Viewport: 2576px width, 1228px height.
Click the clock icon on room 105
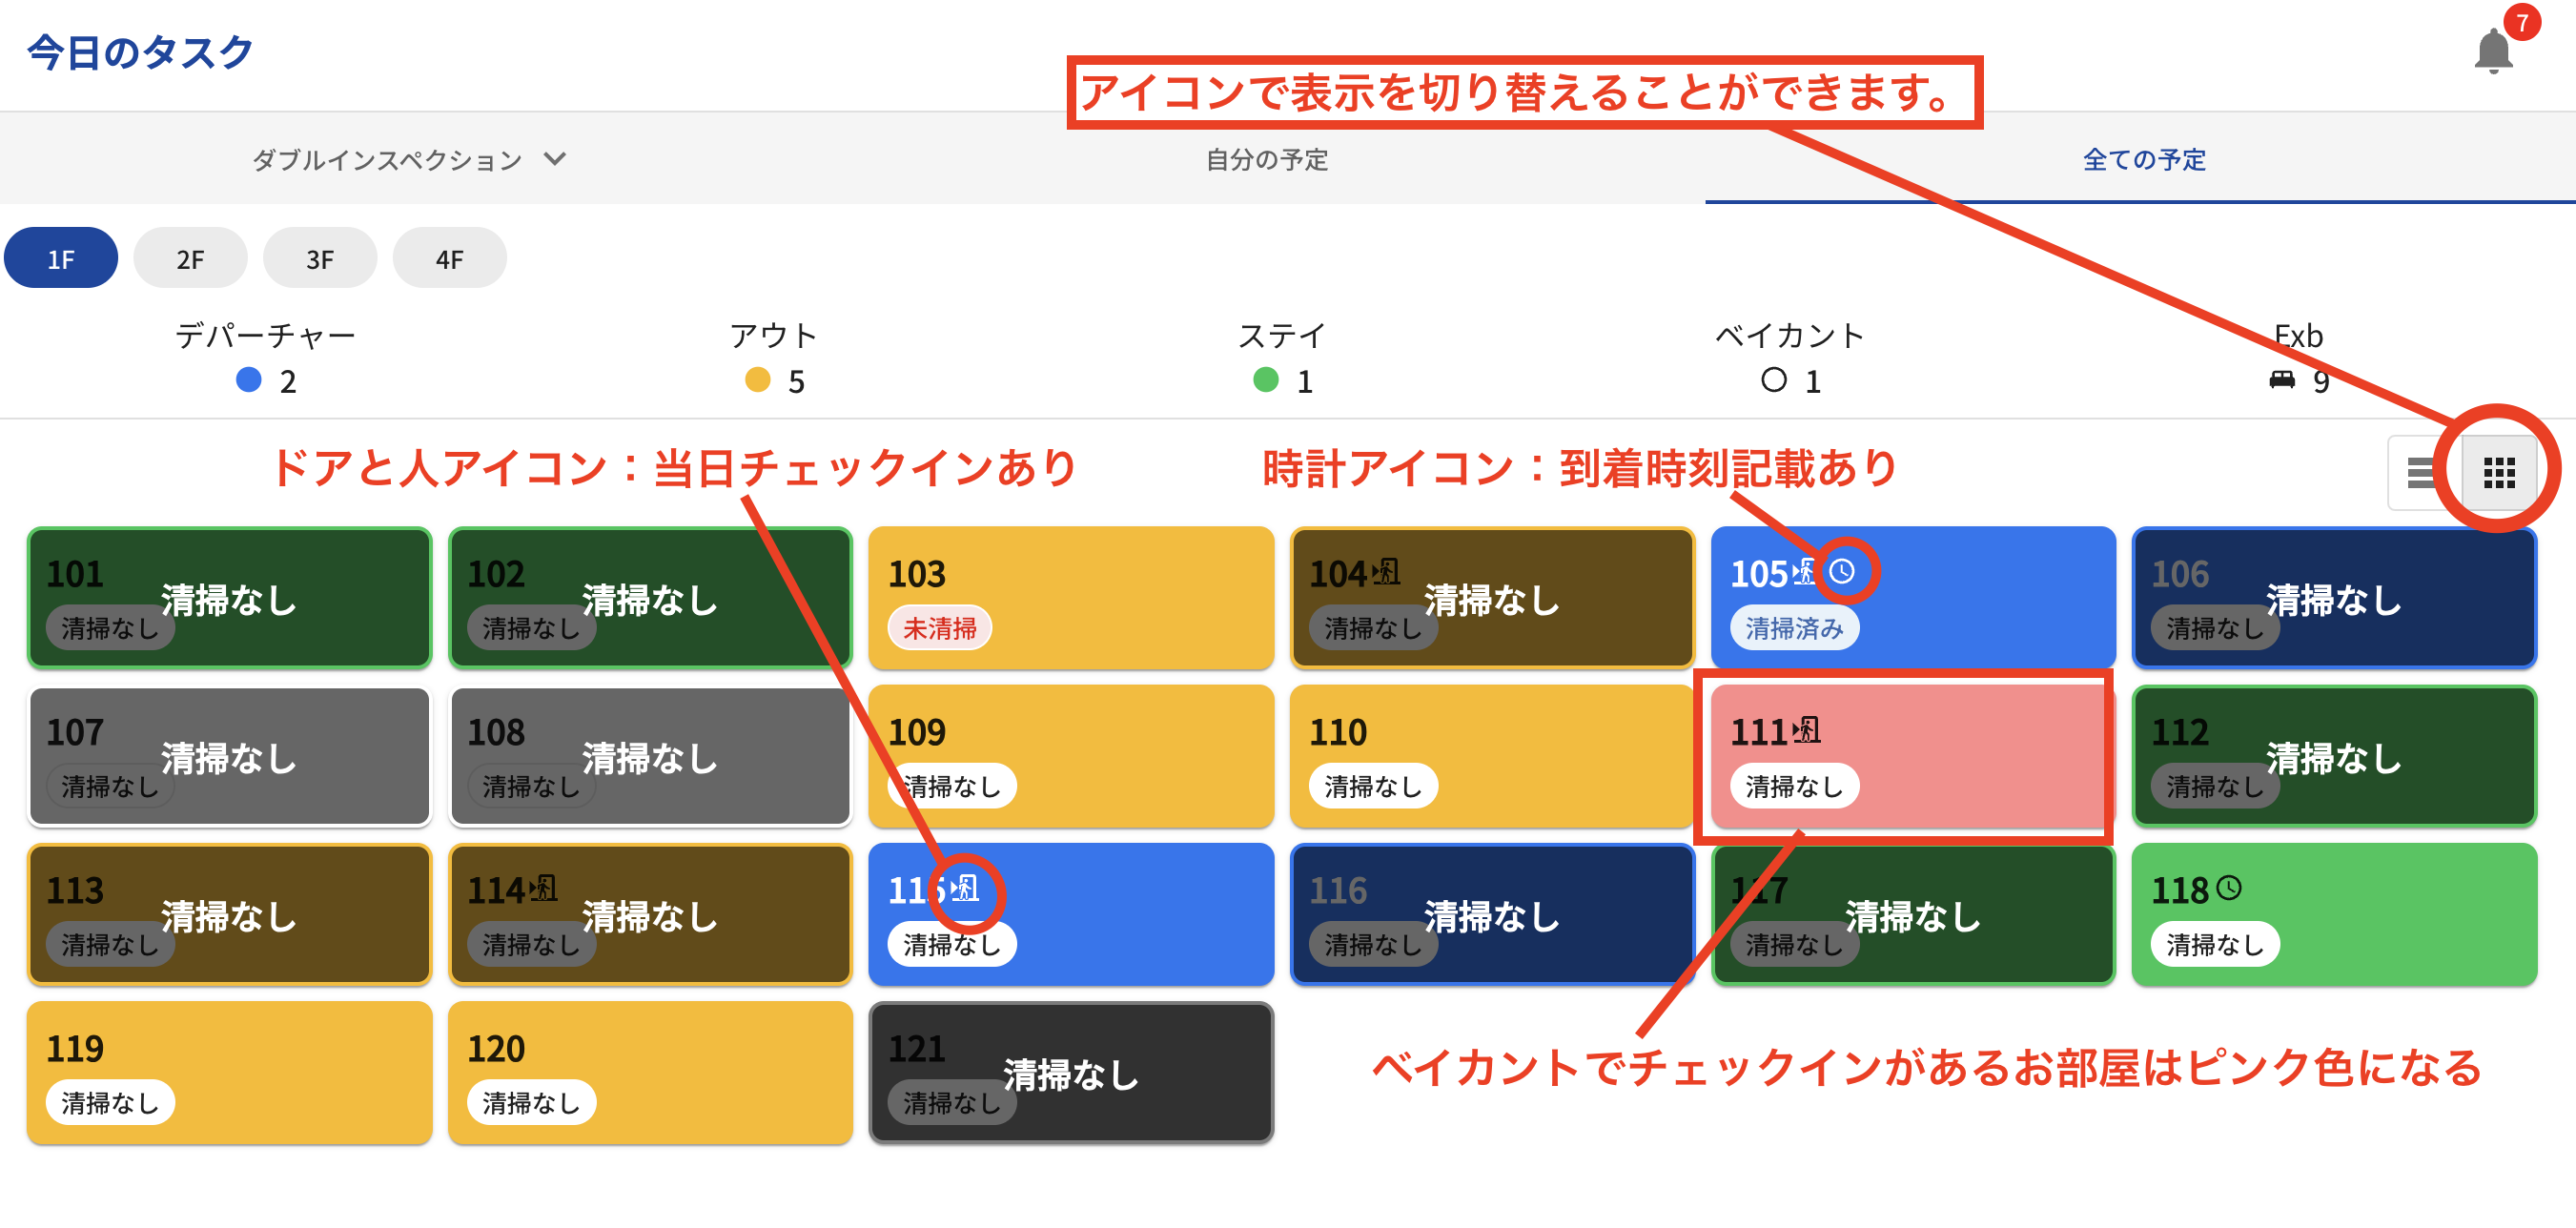click(x=1842, y=571)
